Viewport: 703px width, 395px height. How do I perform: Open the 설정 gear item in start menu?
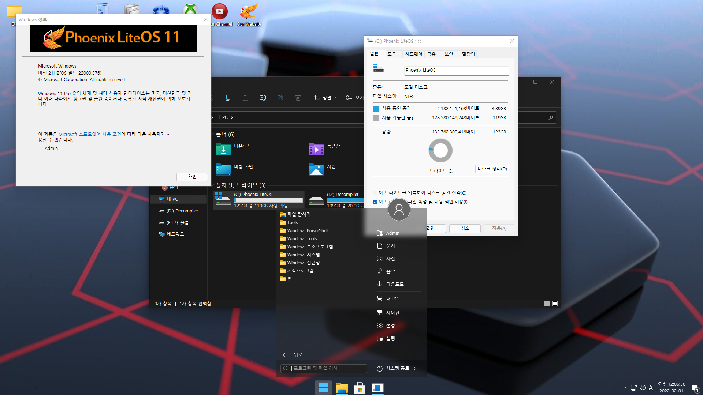coord(390,326)
